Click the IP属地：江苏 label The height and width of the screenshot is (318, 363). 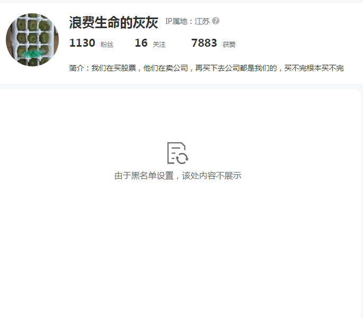[188, 21]
